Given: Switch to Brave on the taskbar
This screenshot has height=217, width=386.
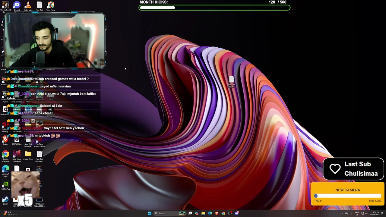Looking at the screenshot, I should (x=217, y=213).
